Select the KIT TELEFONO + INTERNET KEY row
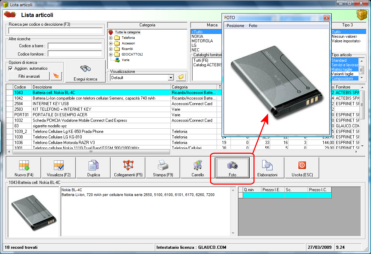 click(114, 109)
